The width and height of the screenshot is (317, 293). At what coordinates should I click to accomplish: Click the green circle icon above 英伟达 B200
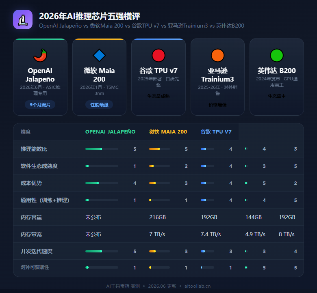click(277, 55)
